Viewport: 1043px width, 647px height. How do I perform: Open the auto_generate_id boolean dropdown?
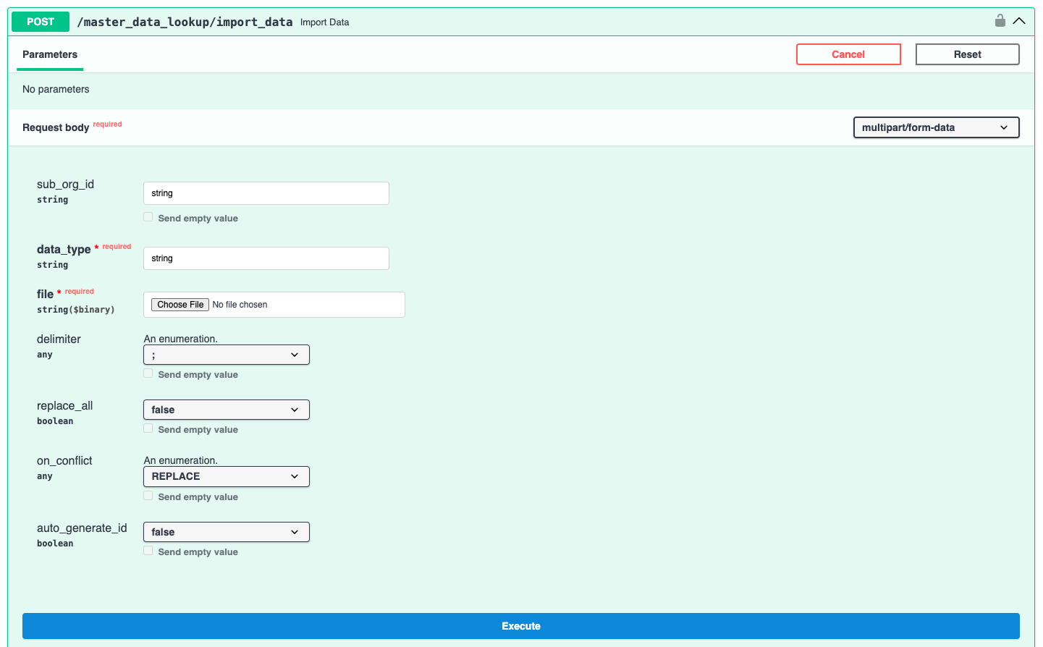(226, 532)
